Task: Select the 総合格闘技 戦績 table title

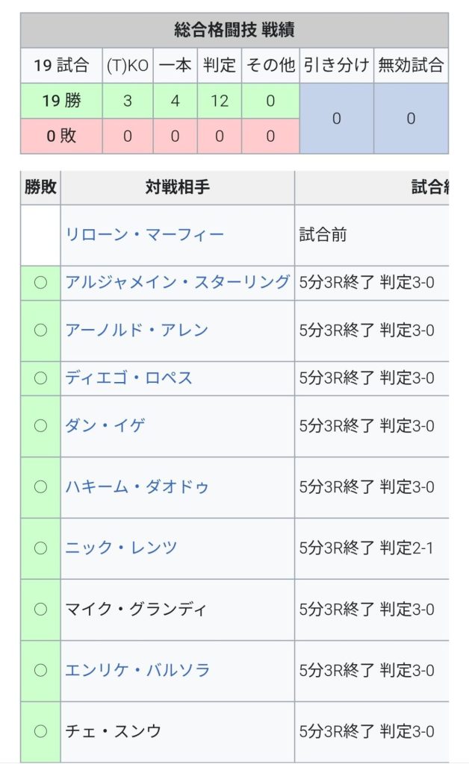Action: [x=234, y=30]
